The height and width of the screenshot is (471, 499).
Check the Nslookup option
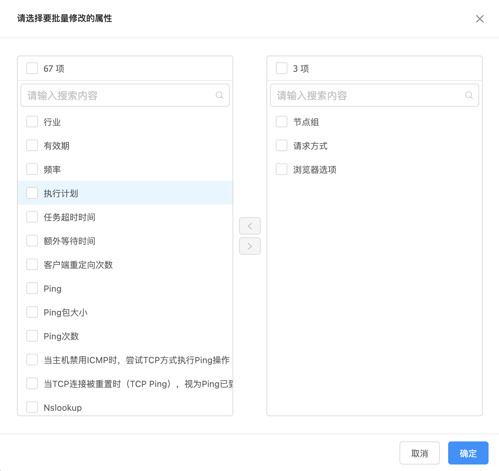(x=32, y=408)
